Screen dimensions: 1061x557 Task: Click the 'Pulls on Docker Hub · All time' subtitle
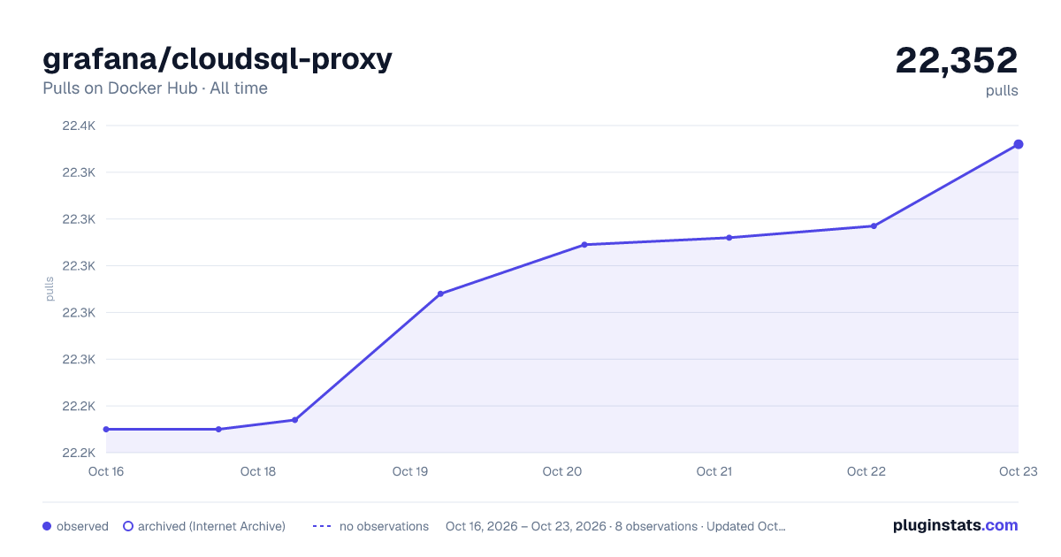tap(155, 88)
